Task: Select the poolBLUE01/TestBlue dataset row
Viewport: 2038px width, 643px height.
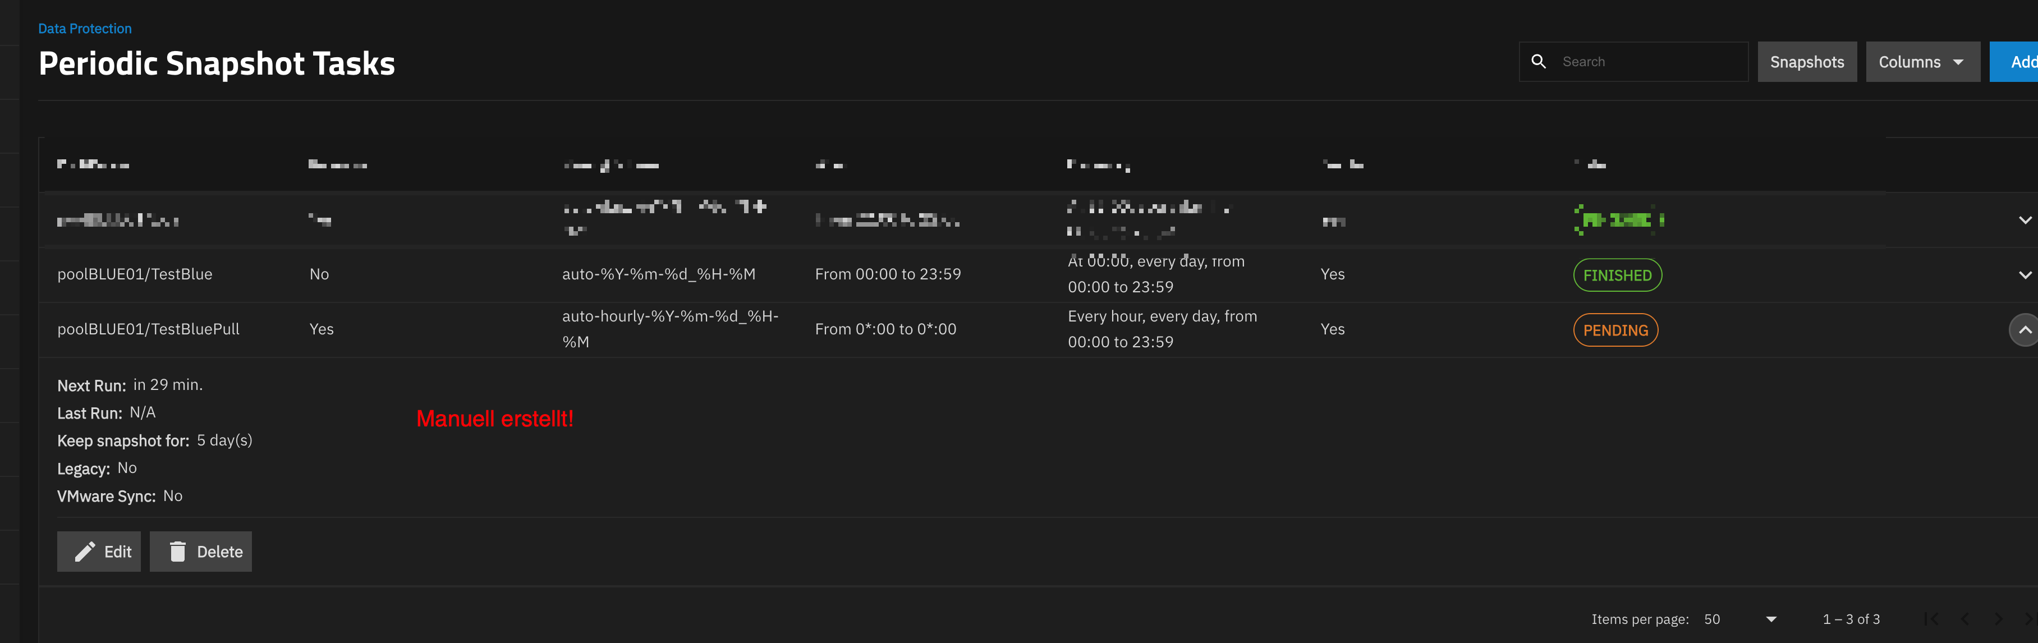Action: click(135, 274)
